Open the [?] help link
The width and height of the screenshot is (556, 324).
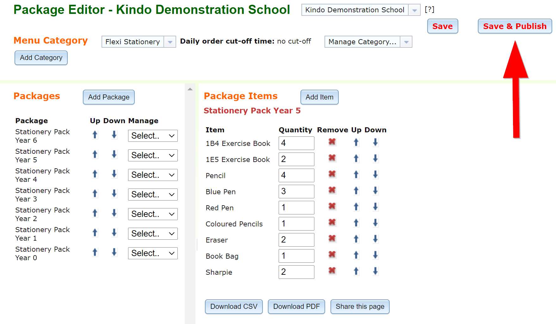click(x=429, y=10)
